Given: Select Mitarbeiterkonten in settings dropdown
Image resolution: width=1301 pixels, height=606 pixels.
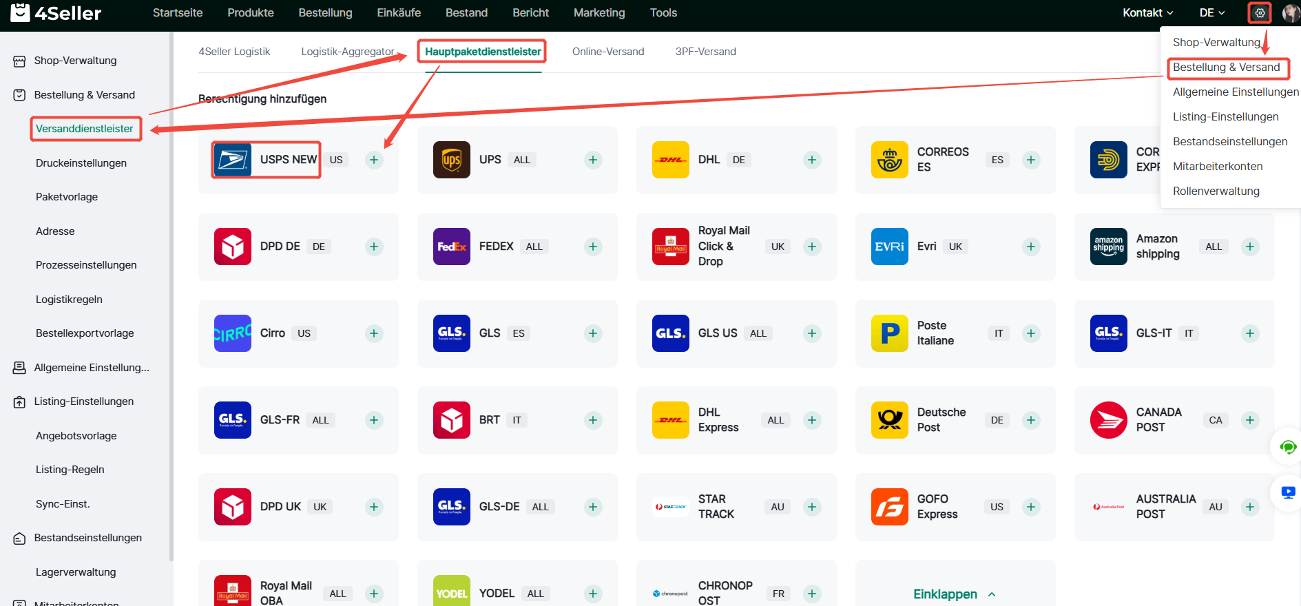Looking at the screenshot, I should [x=1218, y=167].
